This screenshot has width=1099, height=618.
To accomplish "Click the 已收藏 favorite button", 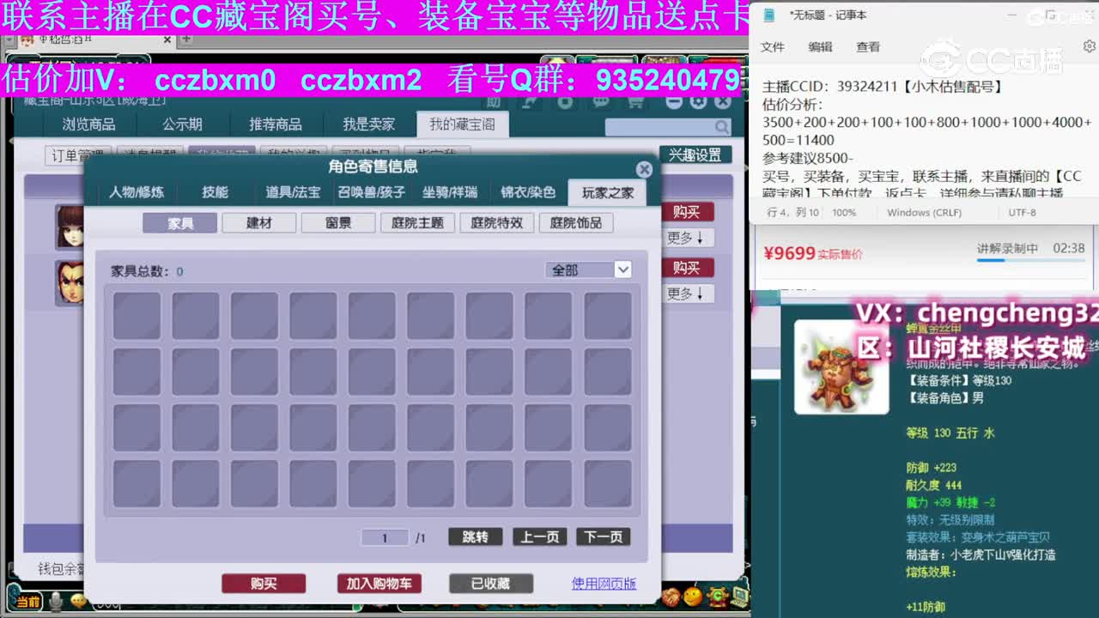I will pos(490,584).
